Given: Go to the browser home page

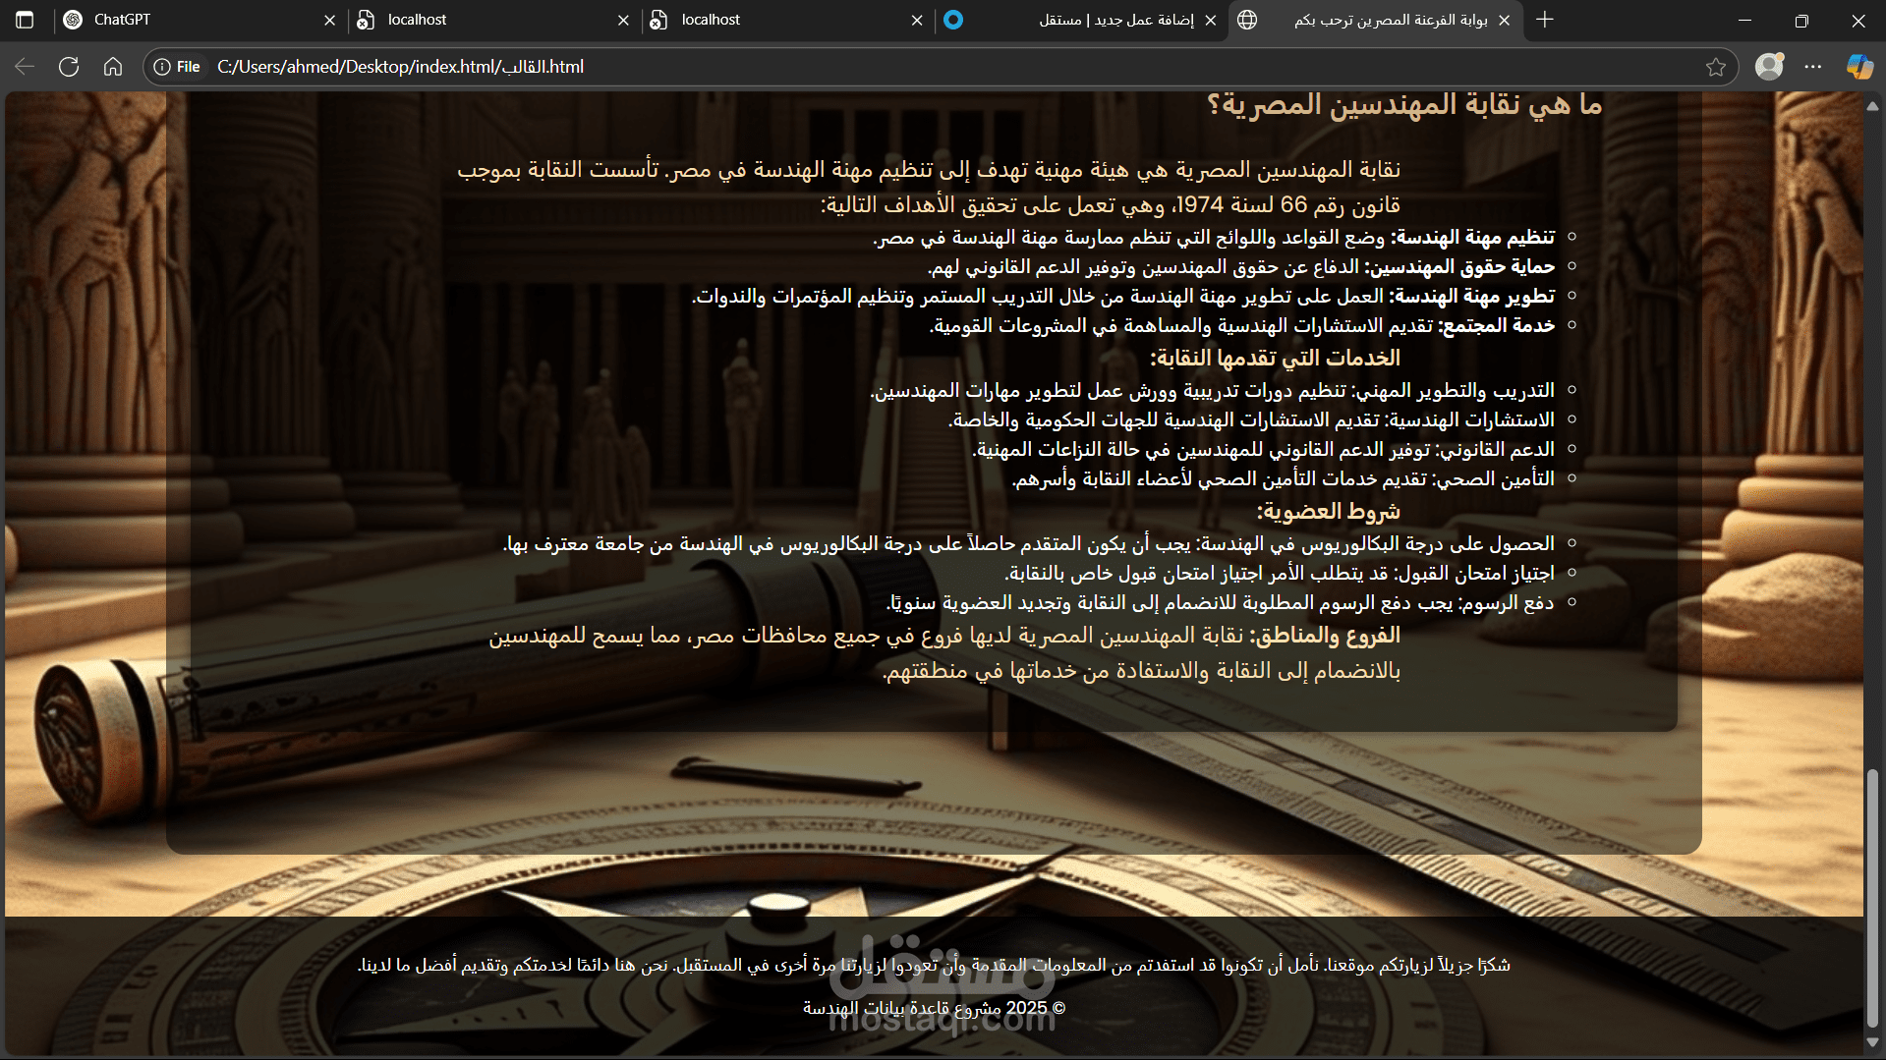Looking at the screenshot, I should (x=113, y=67).
